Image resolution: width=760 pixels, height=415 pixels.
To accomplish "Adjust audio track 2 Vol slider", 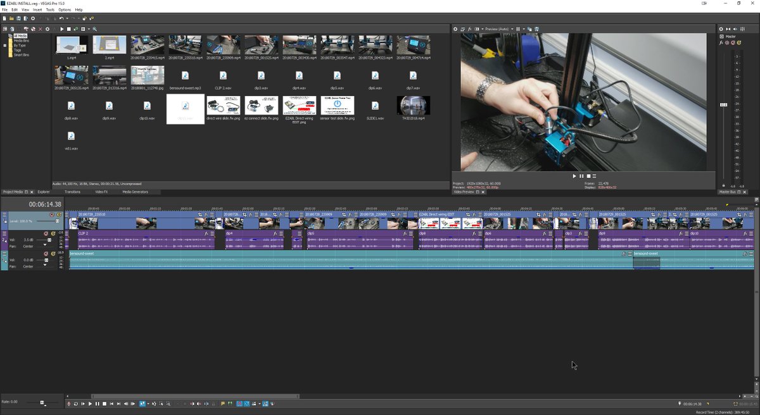I will pyautogui.click(x=49, y=240).
